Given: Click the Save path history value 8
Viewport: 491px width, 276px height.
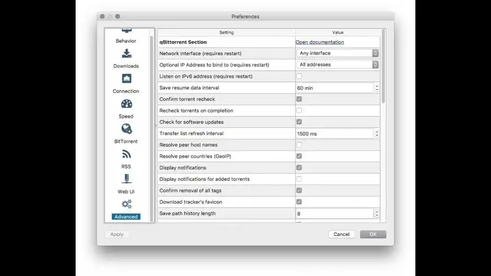Looking at the screenshot, I should [335, 213].
